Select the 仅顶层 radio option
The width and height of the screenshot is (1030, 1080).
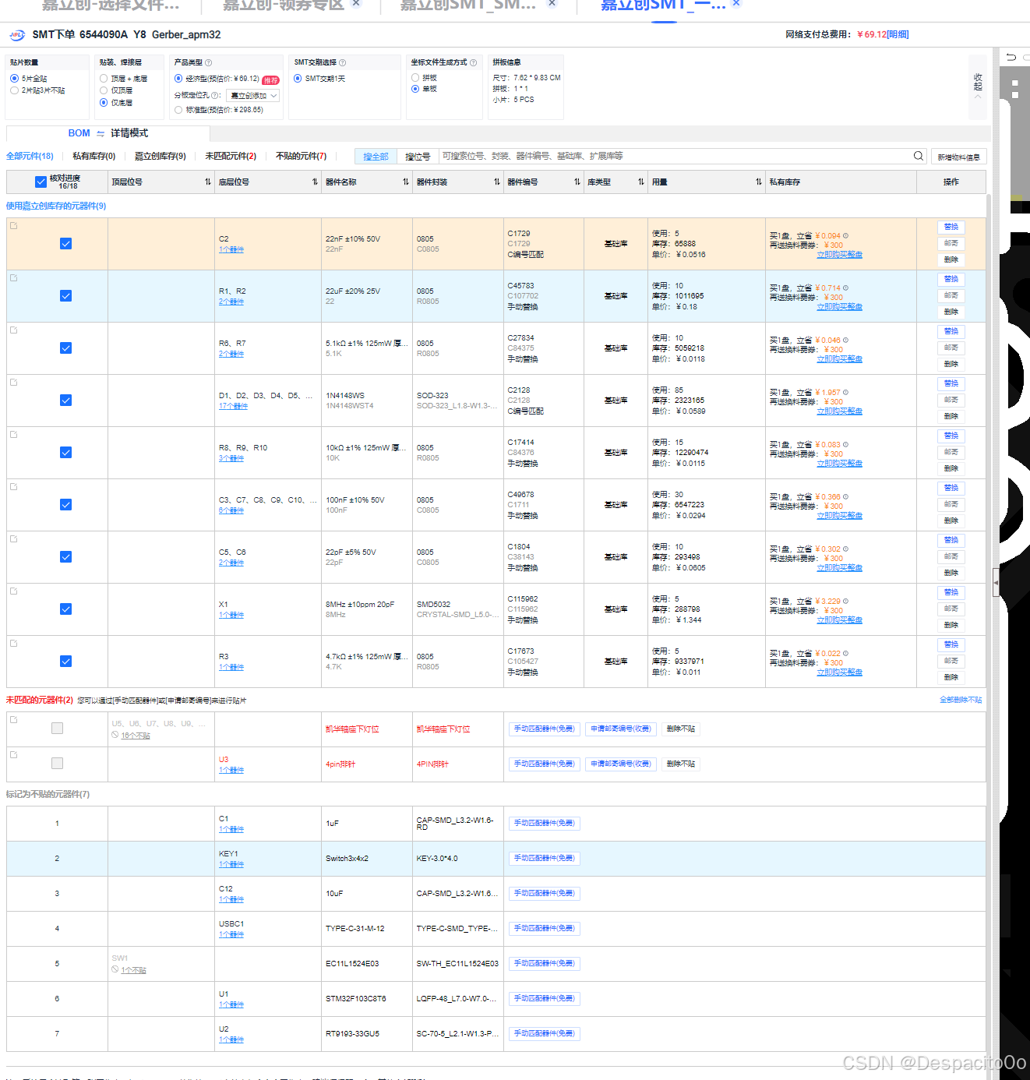click(104, 90)
